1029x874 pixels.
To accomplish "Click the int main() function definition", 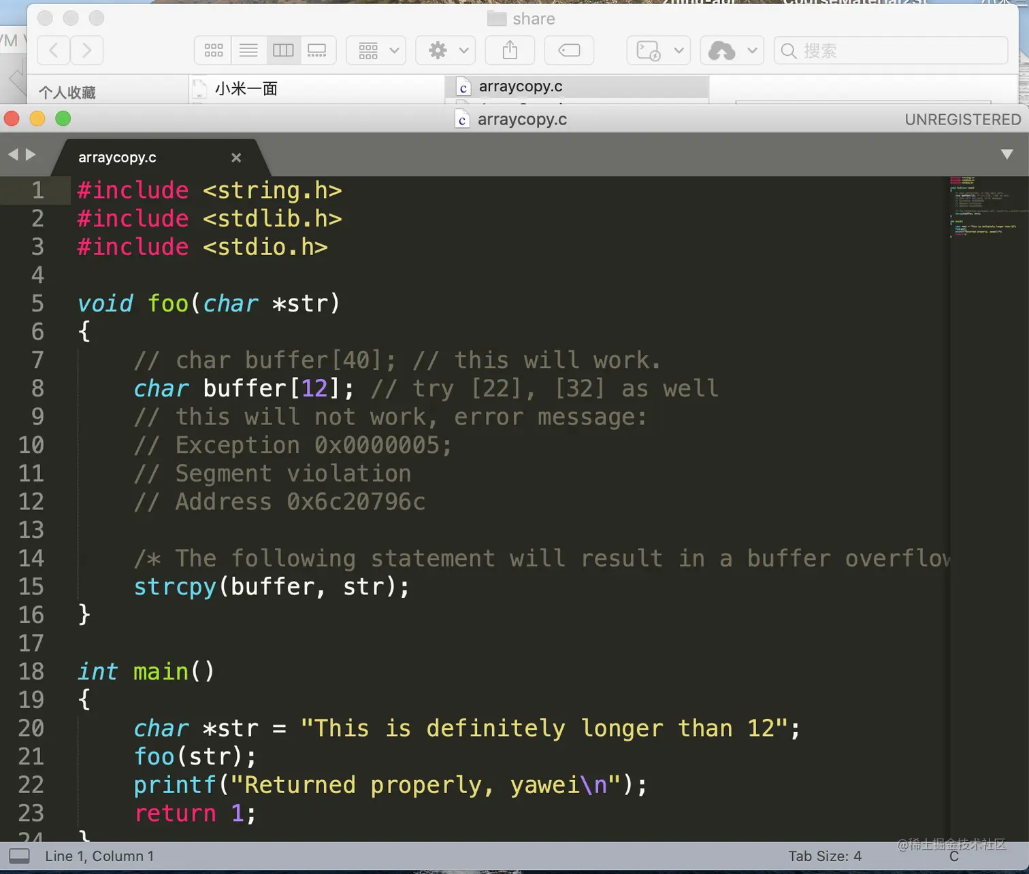I will tap(146, 672).
